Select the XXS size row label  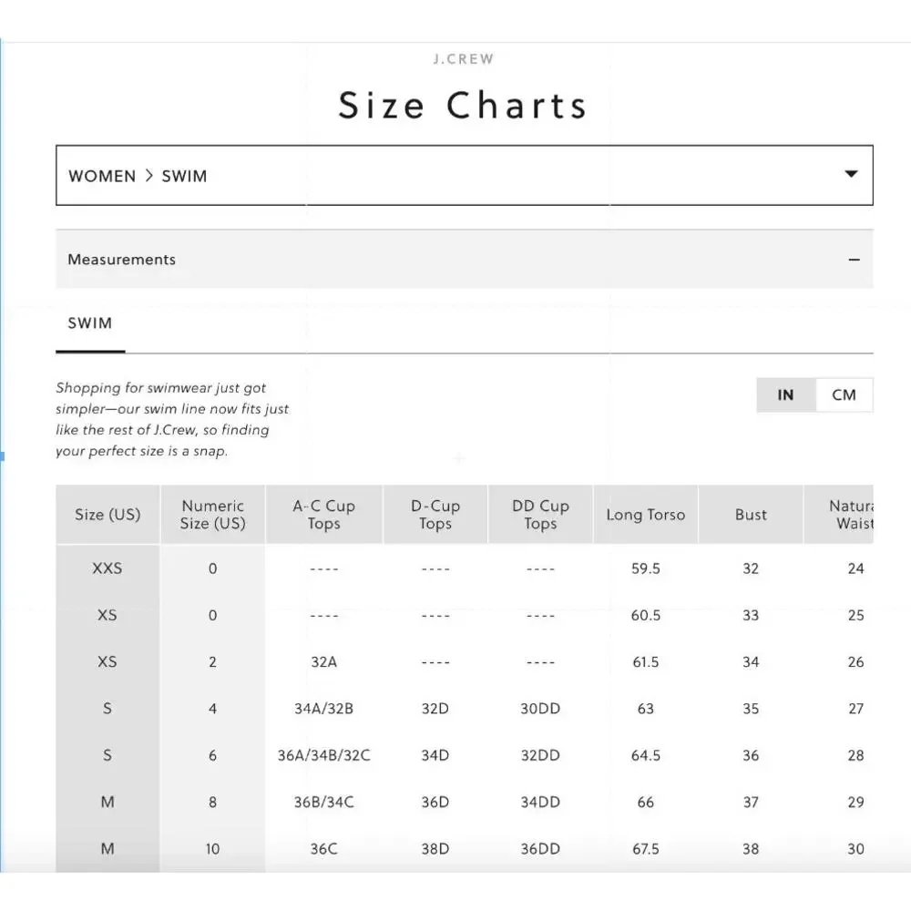pos(107,568)
